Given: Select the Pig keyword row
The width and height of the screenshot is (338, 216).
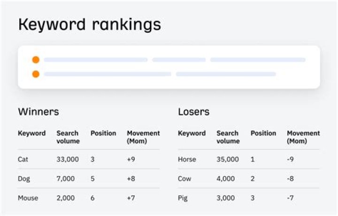Looking at the screenshot, I should pyautogui.click(x=183, y=198).
